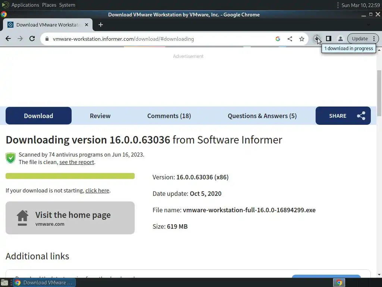This screenshot has width=382, height=287.
Task: Open Questions & Answers (5) tab
Action: pyautogui.click(x=262, y=116)
